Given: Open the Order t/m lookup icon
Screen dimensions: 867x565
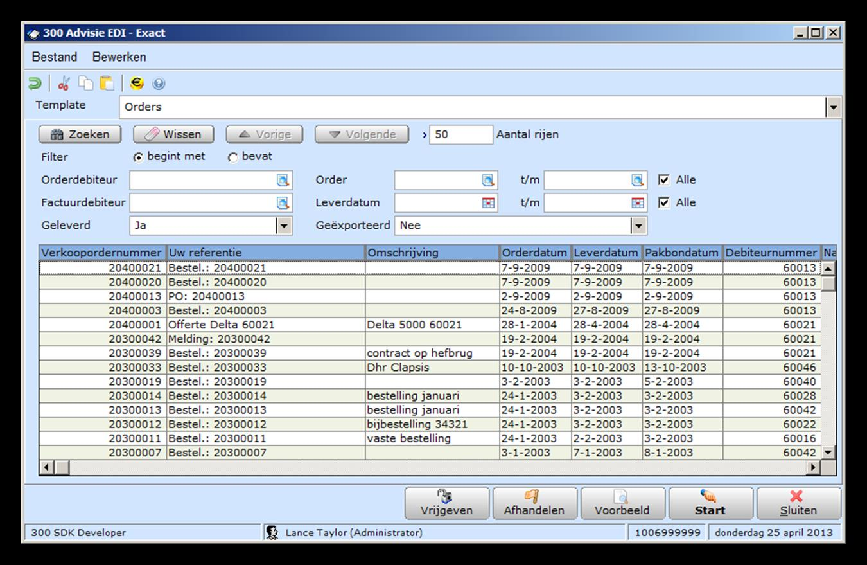Looking at the screenshot, I should (x=637, y=181).
